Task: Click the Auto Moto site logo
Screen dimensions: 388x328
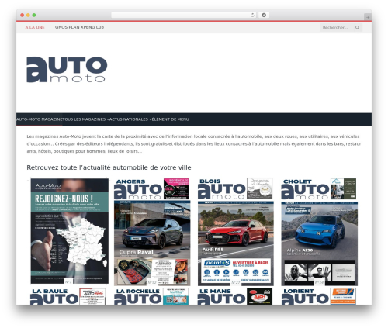Action: click(x=67, y=70)
